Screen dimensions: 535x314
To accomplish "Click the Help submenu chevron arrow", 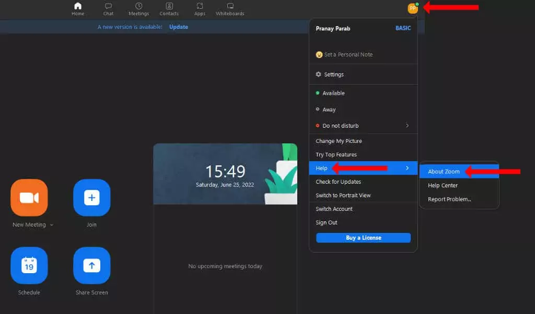I will click(x=407, y=168).
